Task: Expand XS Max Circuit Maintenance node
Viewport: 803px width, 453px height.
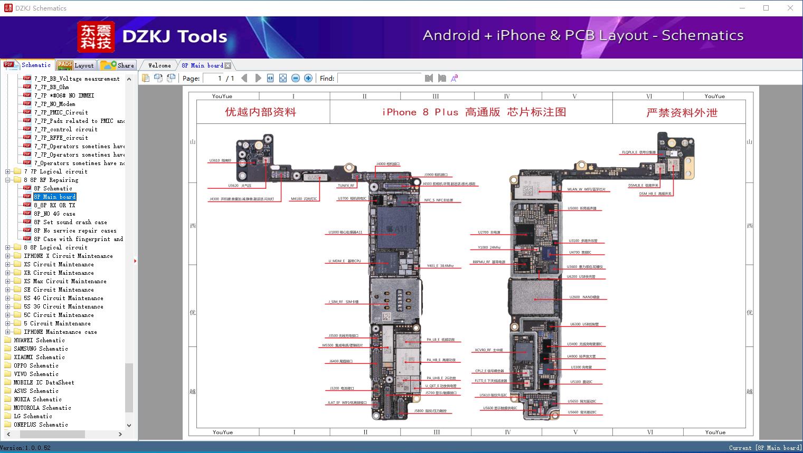Action: (8, 281)
